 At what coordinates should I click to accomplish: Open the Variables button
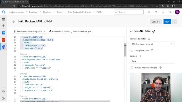tap(156, 22)
